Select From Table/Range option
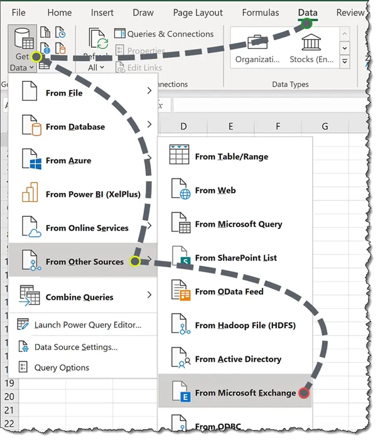This screenshot has width=378, height=440. pos(231,157)
